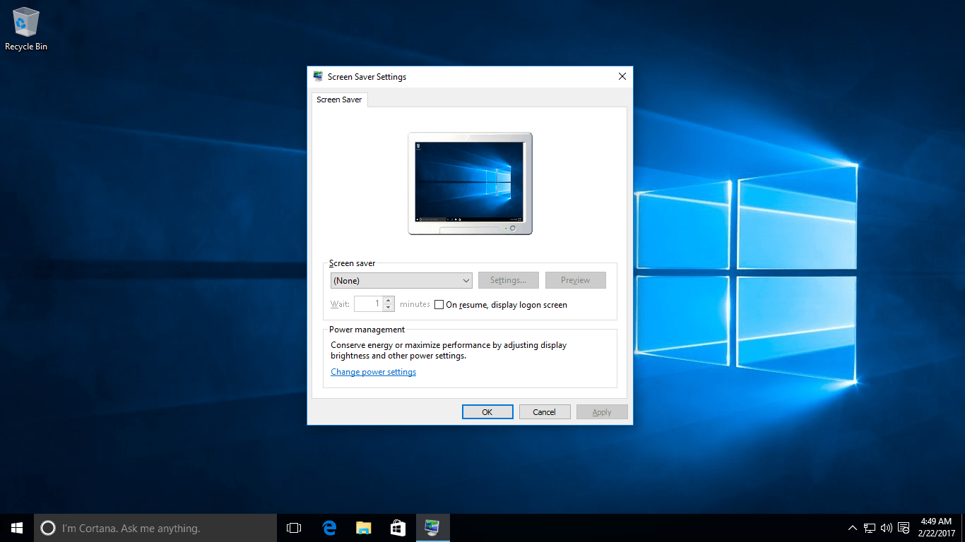Increase the Wait minutes with the up arrow
The height and width of the screenshot is (542, 965).
[x=389, y=300]
